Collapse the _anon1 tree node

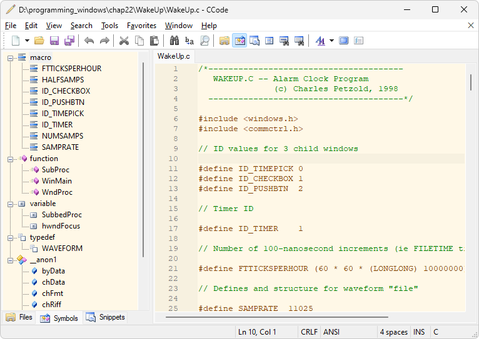coord(10,260)
